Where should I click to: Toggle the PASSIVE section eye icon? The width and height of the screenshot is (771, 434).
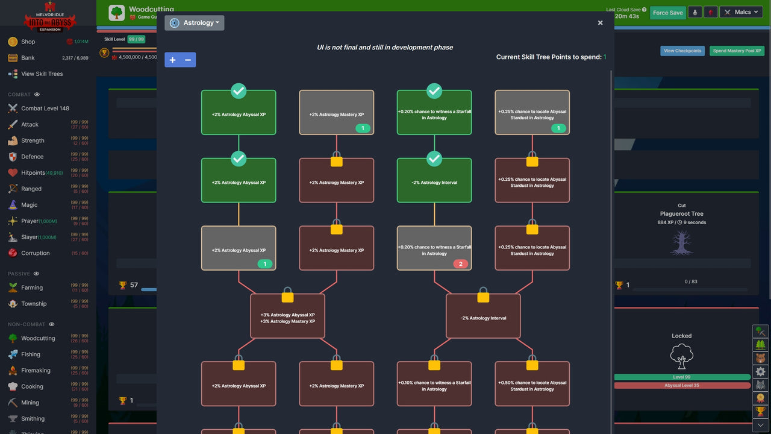pos(36,273)
